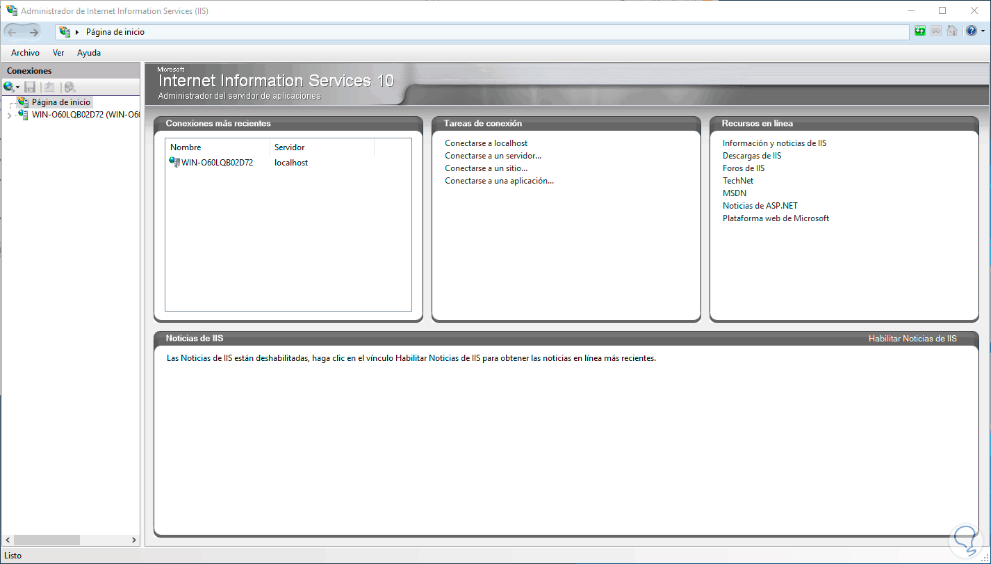991x564 pixels.
Task: Open the dropdown arrow beside the globe connection icon
Action: point(17,88)
